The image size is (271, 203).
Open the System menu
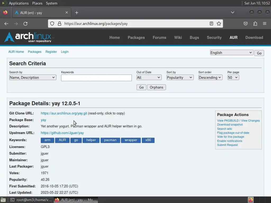(52, 3)
